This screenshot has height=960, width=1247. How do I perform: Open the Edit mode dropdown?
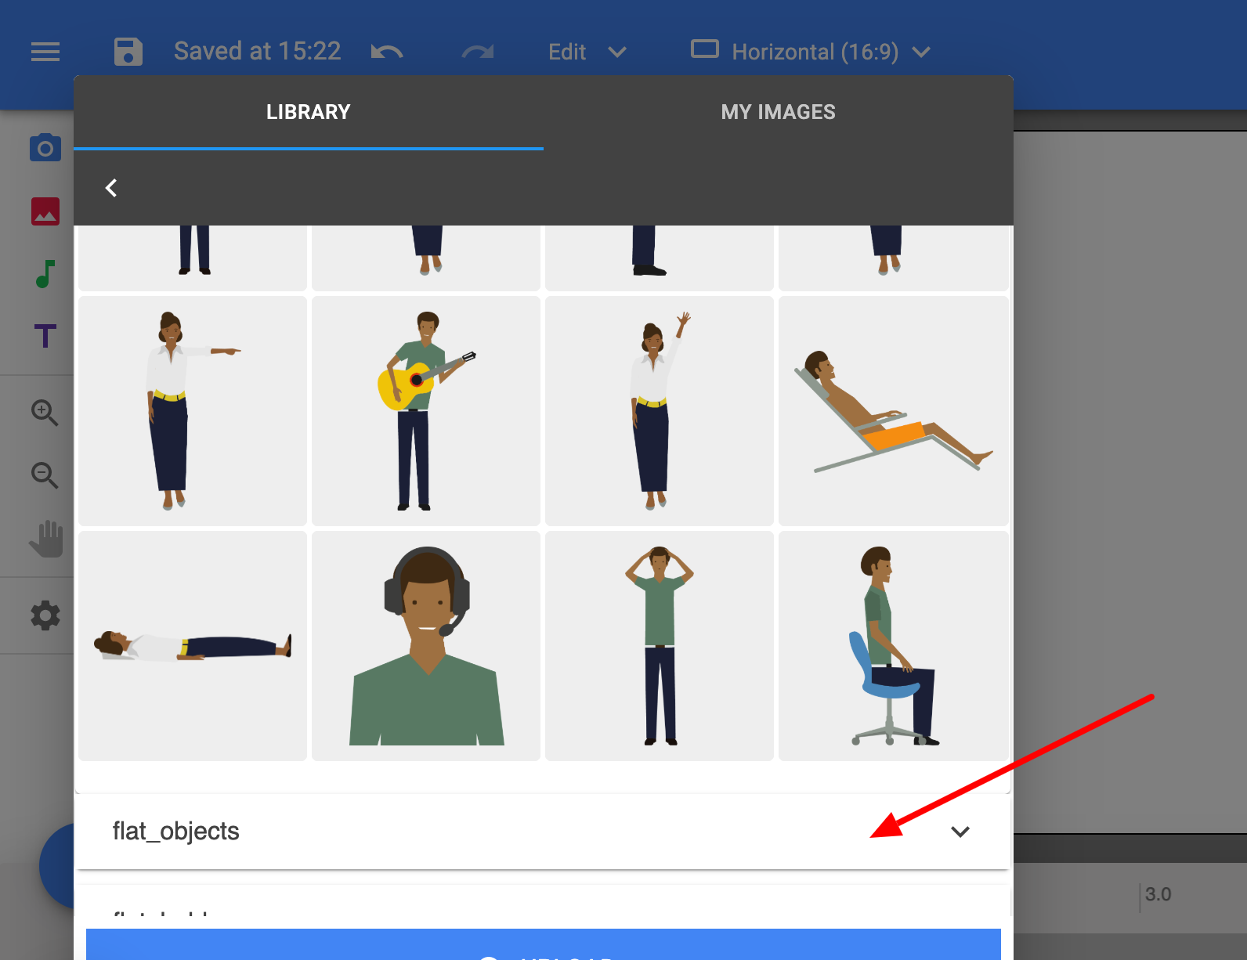[x=587, y=52]
